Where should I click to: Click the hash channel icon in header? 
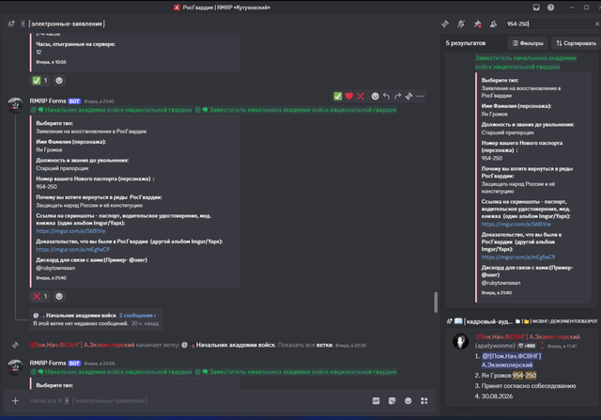coord(11,23)
